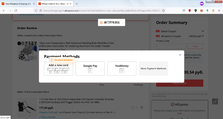This screenshot has width=223, height=119.
Task: Open More Payment Methods
Action: coord(154,68)
